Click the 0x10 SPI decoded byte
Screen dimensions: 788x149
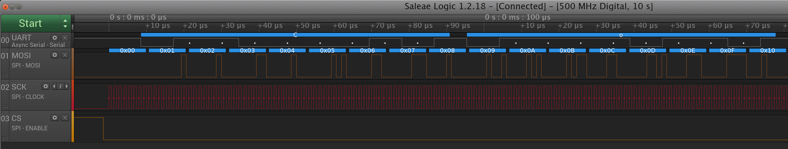click(767, 50)
